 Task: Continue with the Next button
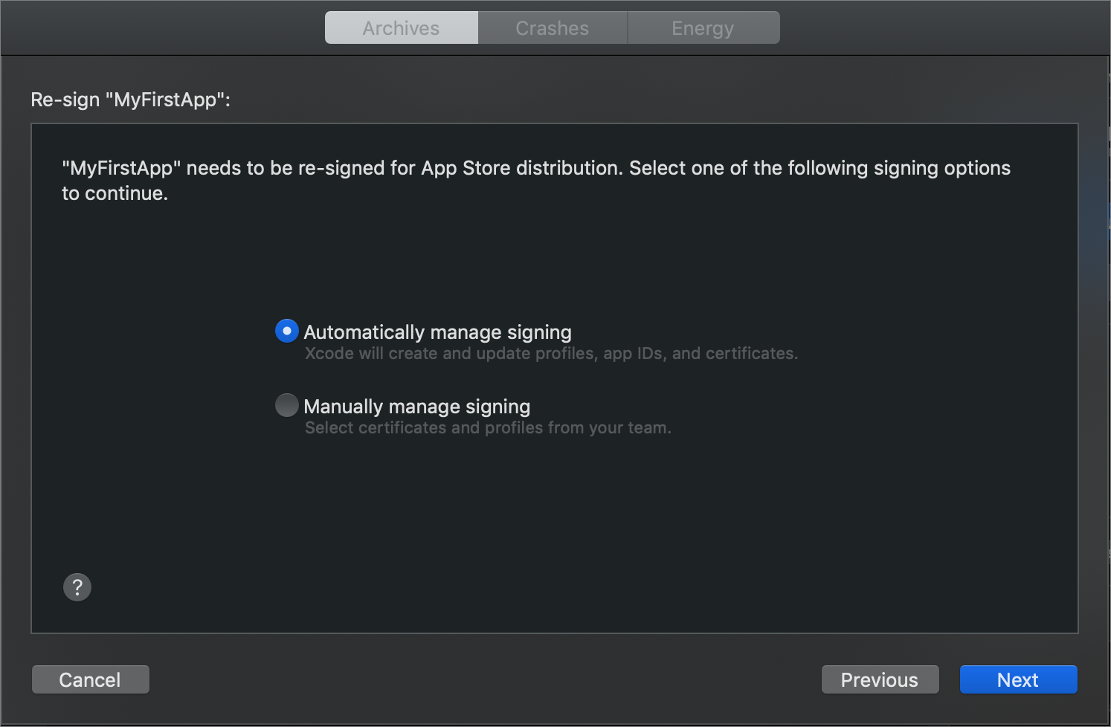[x=1018, y=679]
